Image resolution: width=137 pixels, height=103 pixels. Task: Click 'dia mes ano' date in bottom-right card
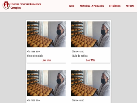pyautogui.click(x=78, y=100)
